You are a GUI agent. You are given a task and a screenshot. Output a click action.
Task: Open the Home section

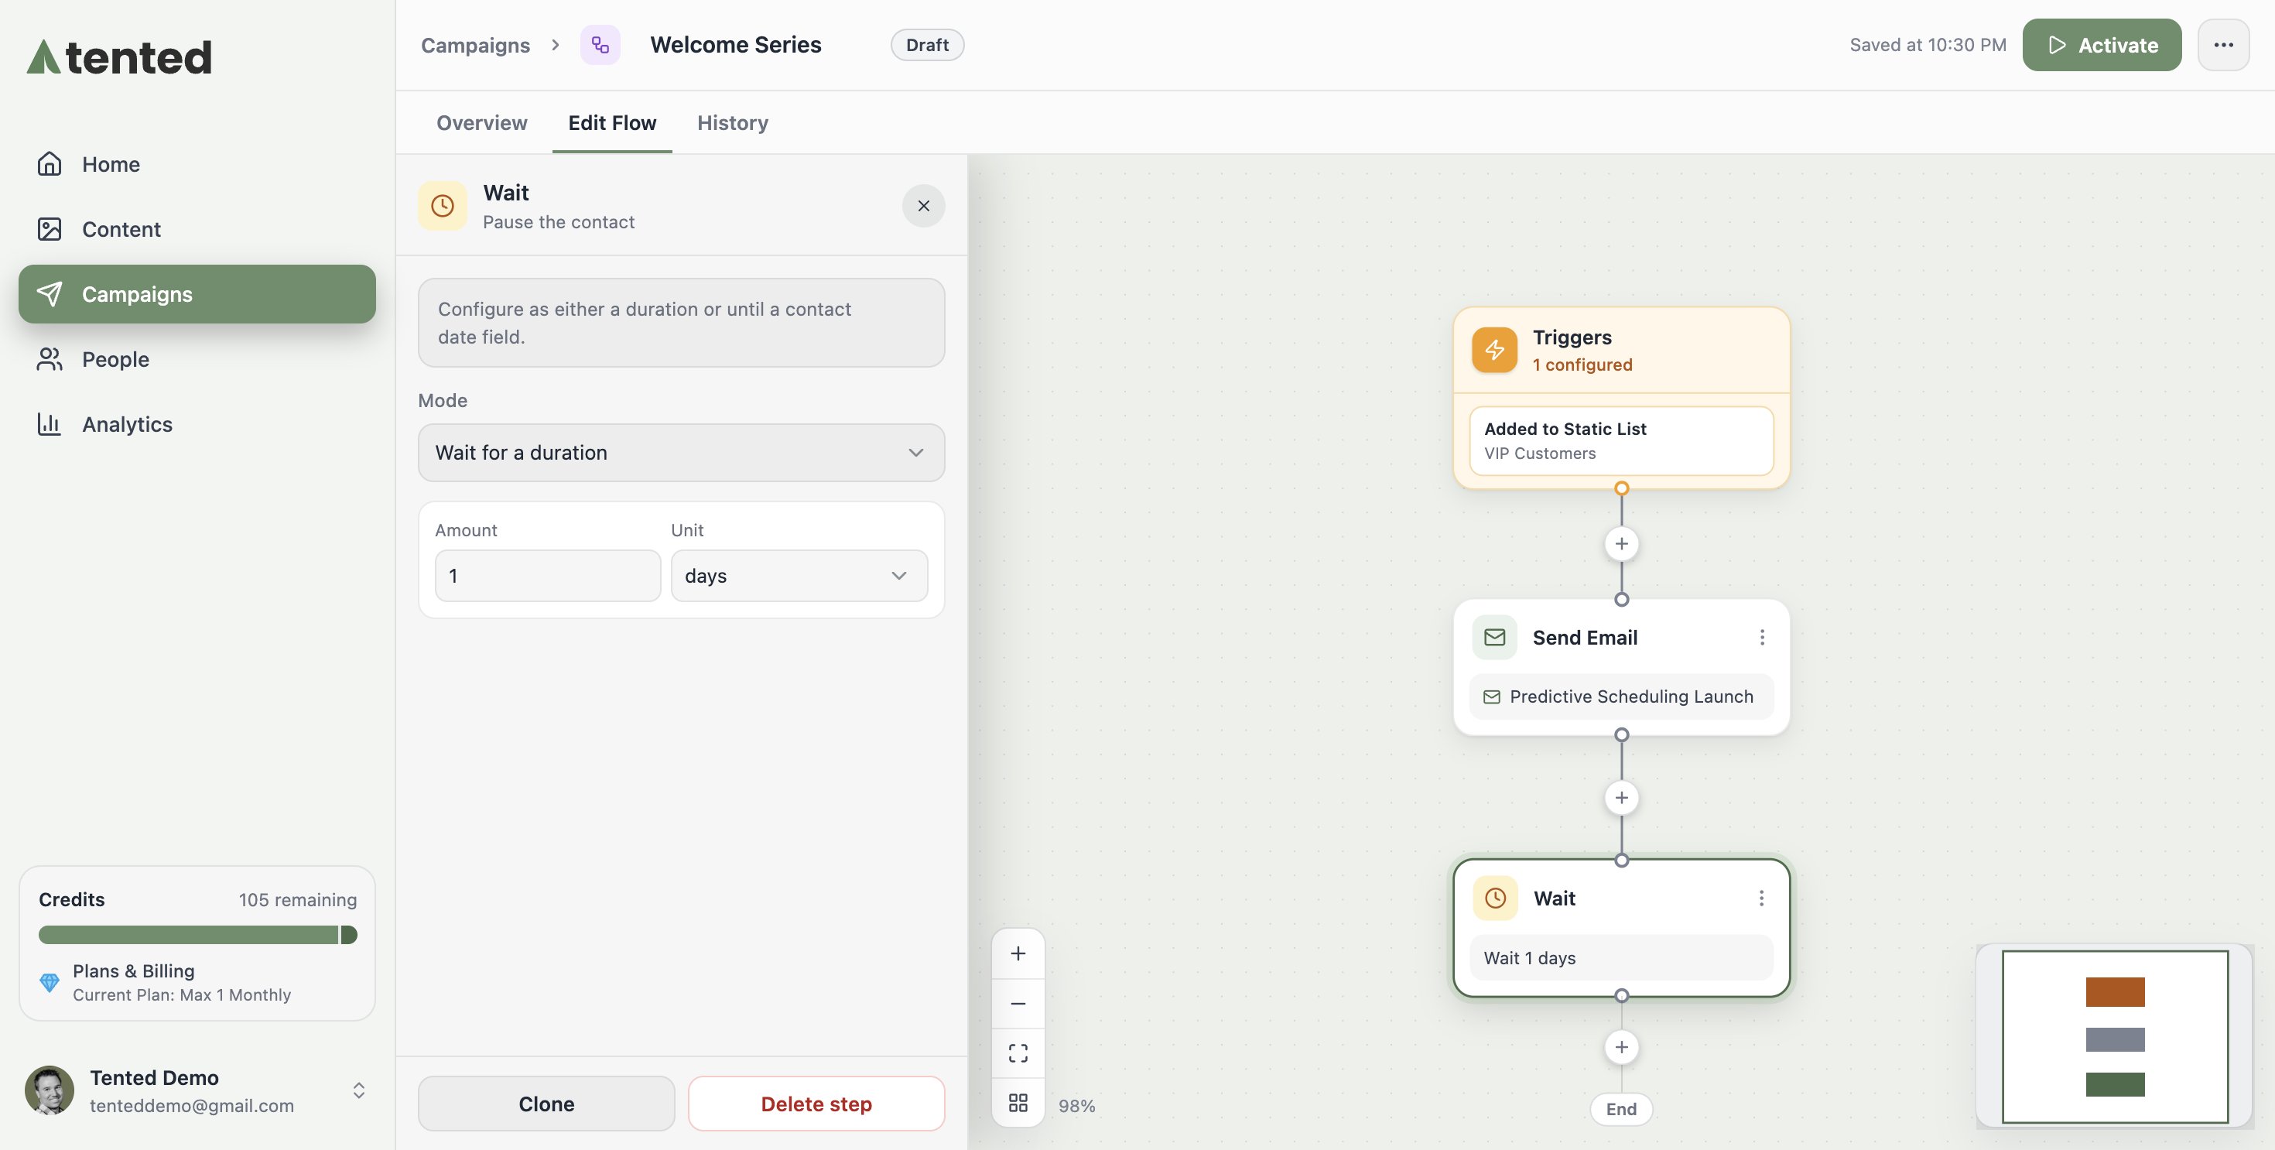197,164
